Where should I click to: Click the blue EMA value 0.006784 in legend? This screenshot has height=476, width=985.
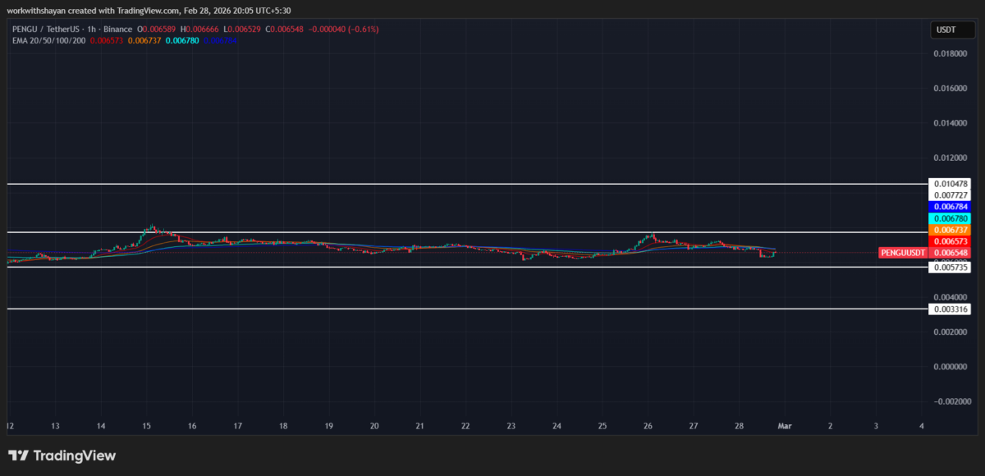[218, 39]
